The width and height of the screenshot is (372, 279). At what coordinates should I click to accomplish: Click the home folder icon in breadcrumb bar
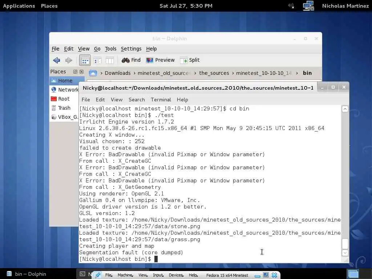point(93,73)
